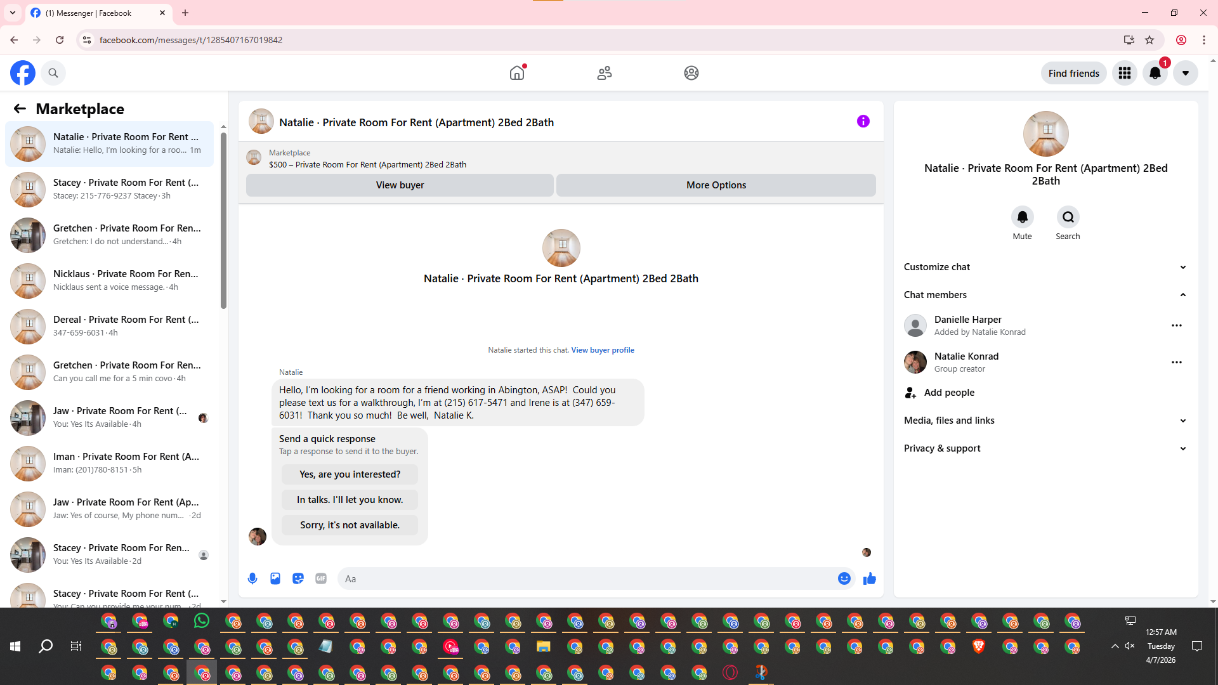The height and width of the screenshot is (685, 1218).
Task: Click Natalie's large listing thumbnail in chat
Action: 561,248
